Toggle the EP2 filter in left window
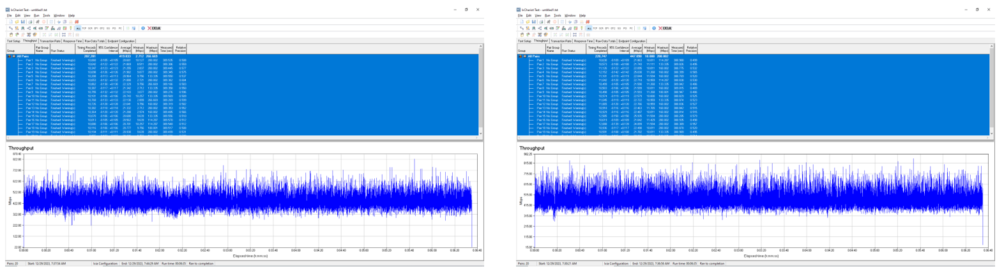Image resolution: width=1004 pixels, height=274 pixels. [102, 28]
